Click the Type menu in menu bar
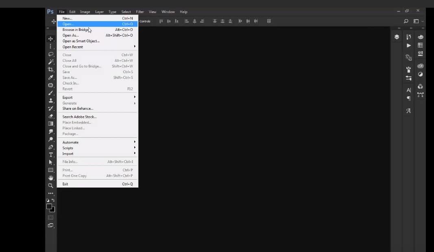This screenshot has height=252, width=434. tap(112, 12)
